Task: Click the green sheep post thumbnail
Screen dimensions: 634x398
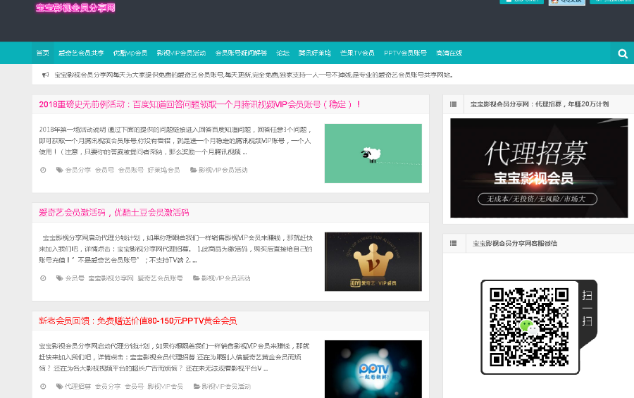Action: [373, 154]
